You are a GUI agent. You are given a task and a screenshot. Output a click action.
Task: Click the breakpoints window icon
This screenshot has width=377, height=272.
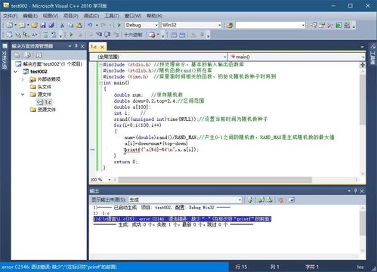coord(152,35)
